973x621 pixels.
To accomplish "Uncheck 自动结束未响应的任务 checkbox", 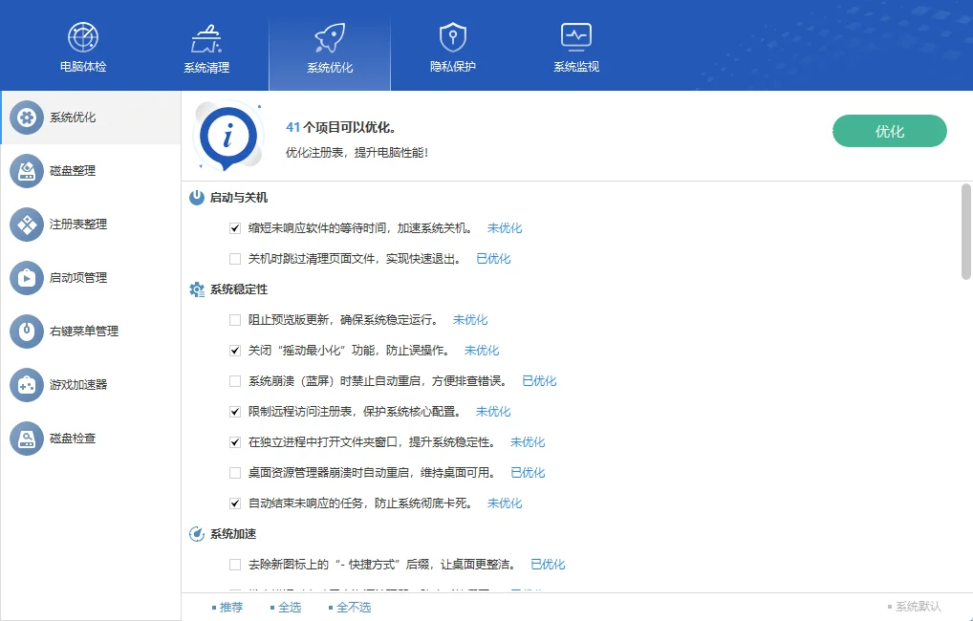I will click(x=234, y=503).
